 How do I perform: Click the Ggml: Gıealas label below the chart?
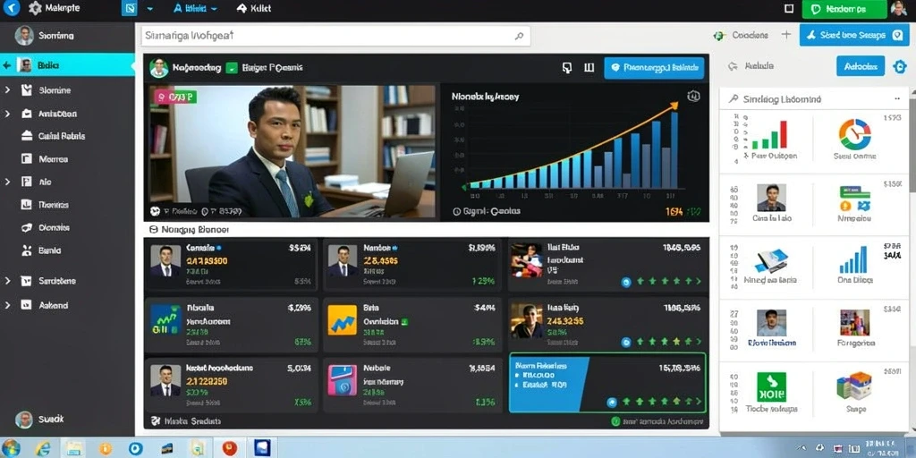pyautogui.click(x=486, y=211)
